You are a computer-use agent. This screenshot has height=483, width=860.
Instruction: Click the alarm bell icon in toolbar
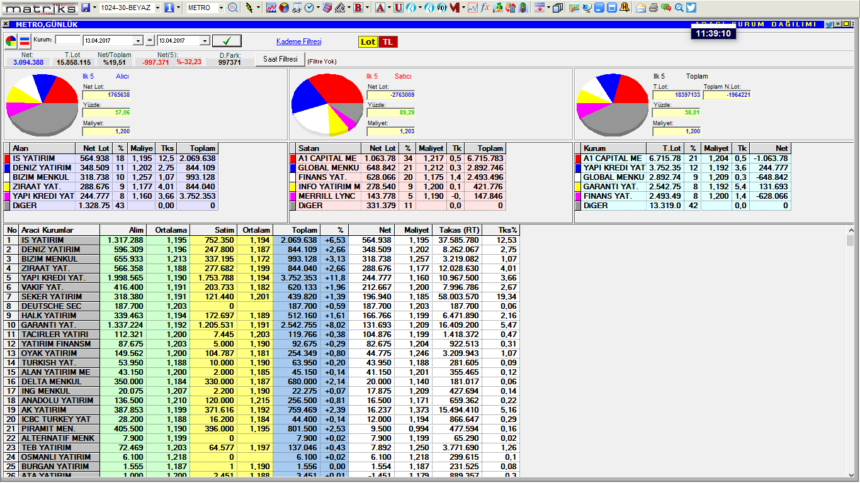coord(623,8)
